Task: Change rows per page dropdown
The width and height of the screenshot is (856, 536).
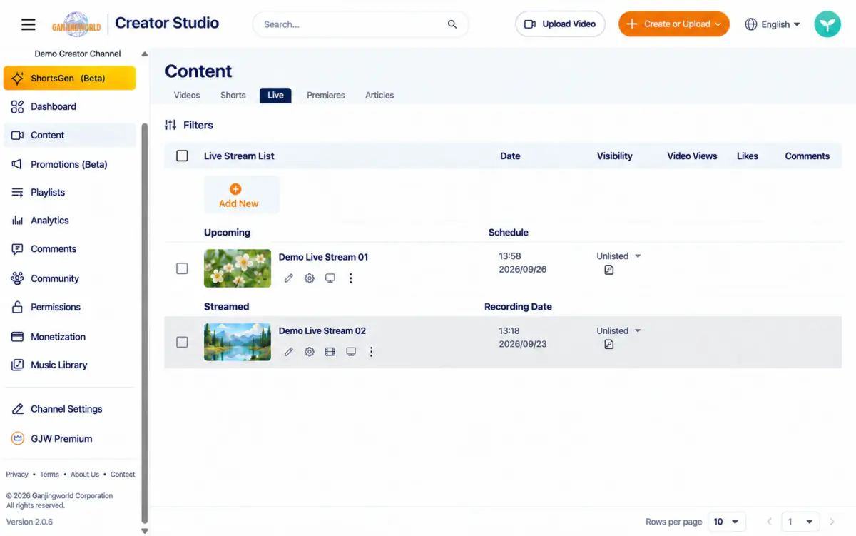Action: coord(726,522)
